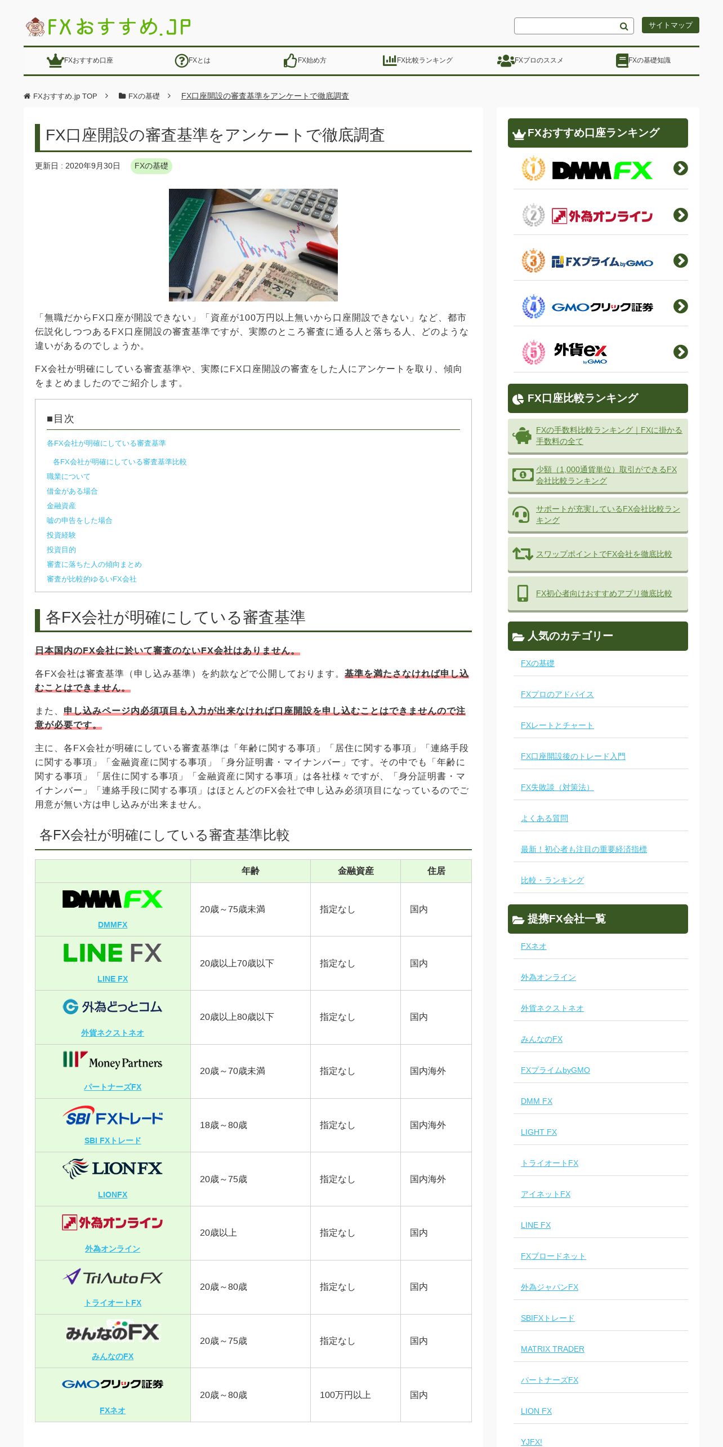The height and width of the screenshot is (1447, 723).
Task: Click the arrow icon next to DMM FX ranking
Action: pyautogui.click(x=680, y=168)
